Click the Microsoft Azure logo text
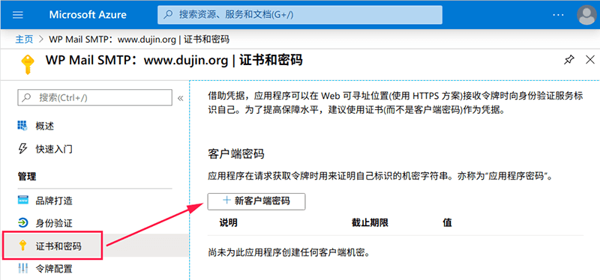This screenshot has height=280, width=600. tap(88, 15)
